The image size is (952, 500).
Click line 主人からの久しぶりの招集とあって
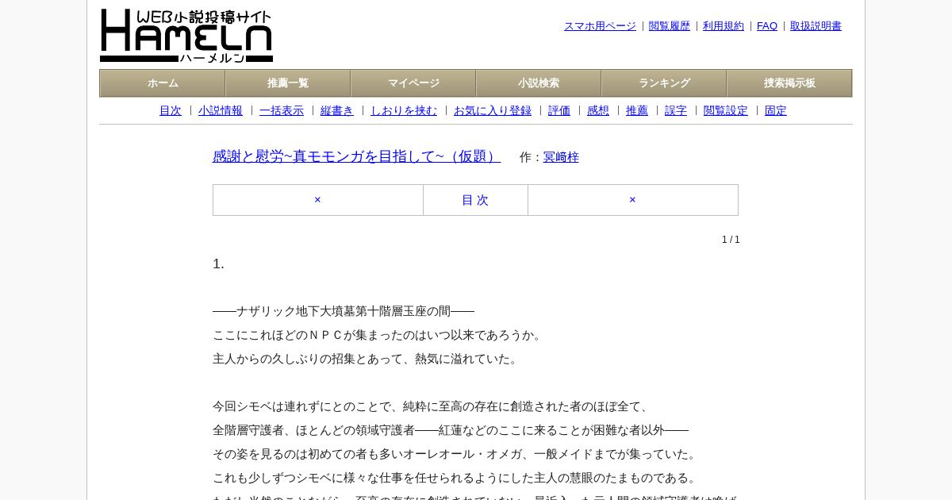click(x=367, y=359)
